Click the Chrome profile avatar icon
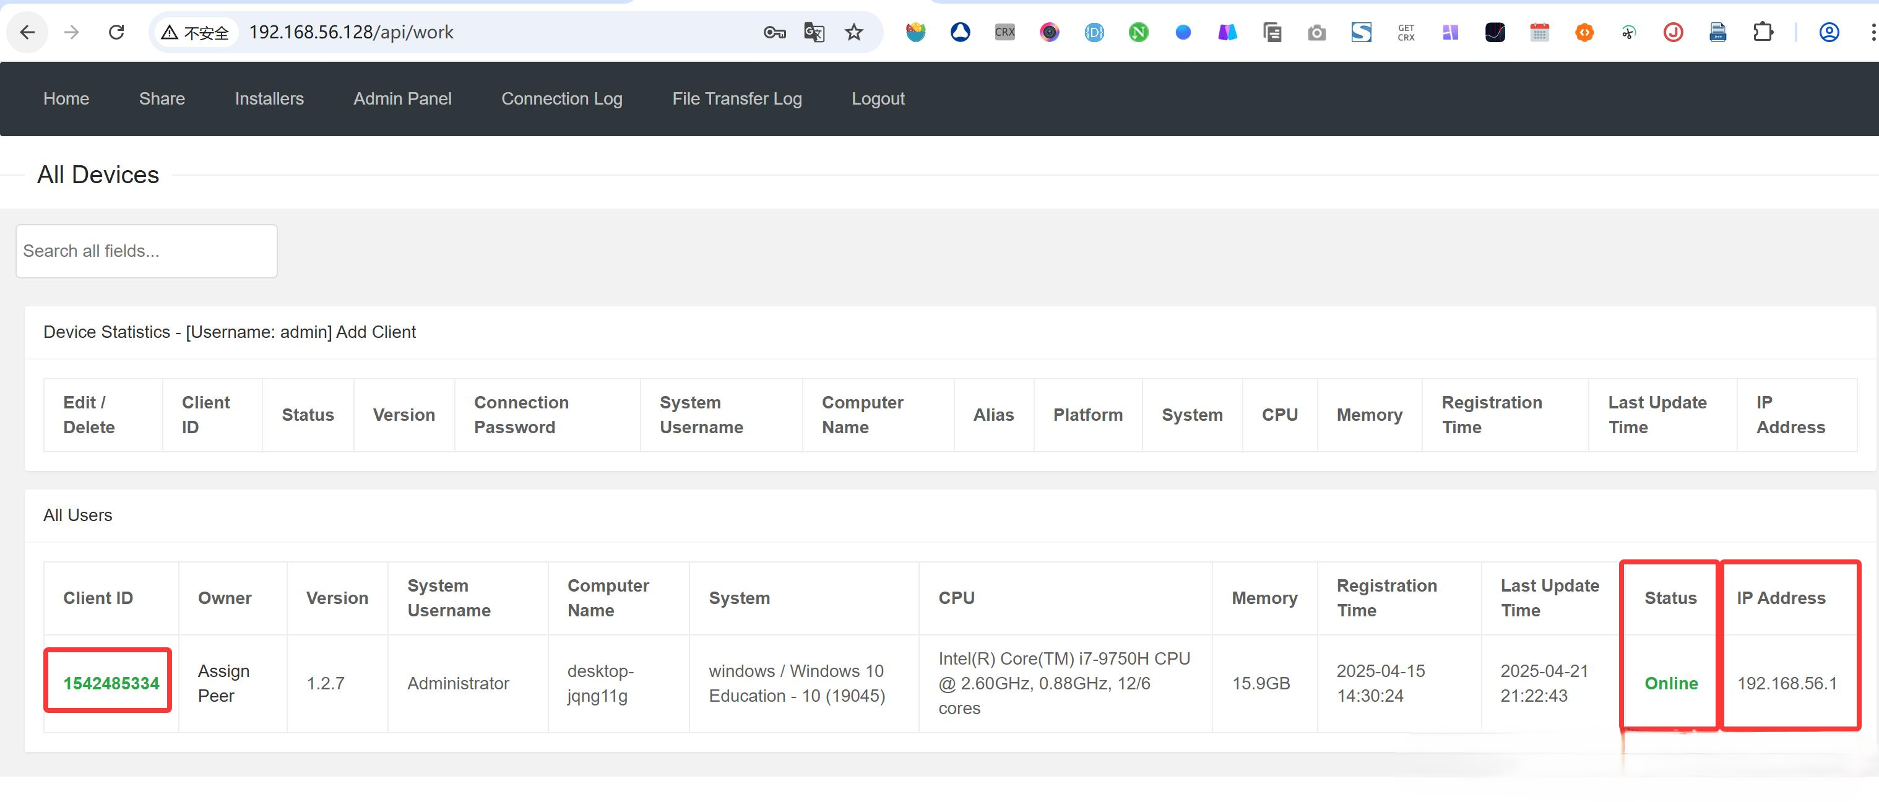Image resolution: width=1879 pixels, height=802 pixels. pyautogui.click(x=1829, y=32)
